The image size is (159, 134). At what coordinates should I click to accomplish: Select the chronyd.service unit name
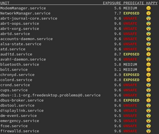17,75
